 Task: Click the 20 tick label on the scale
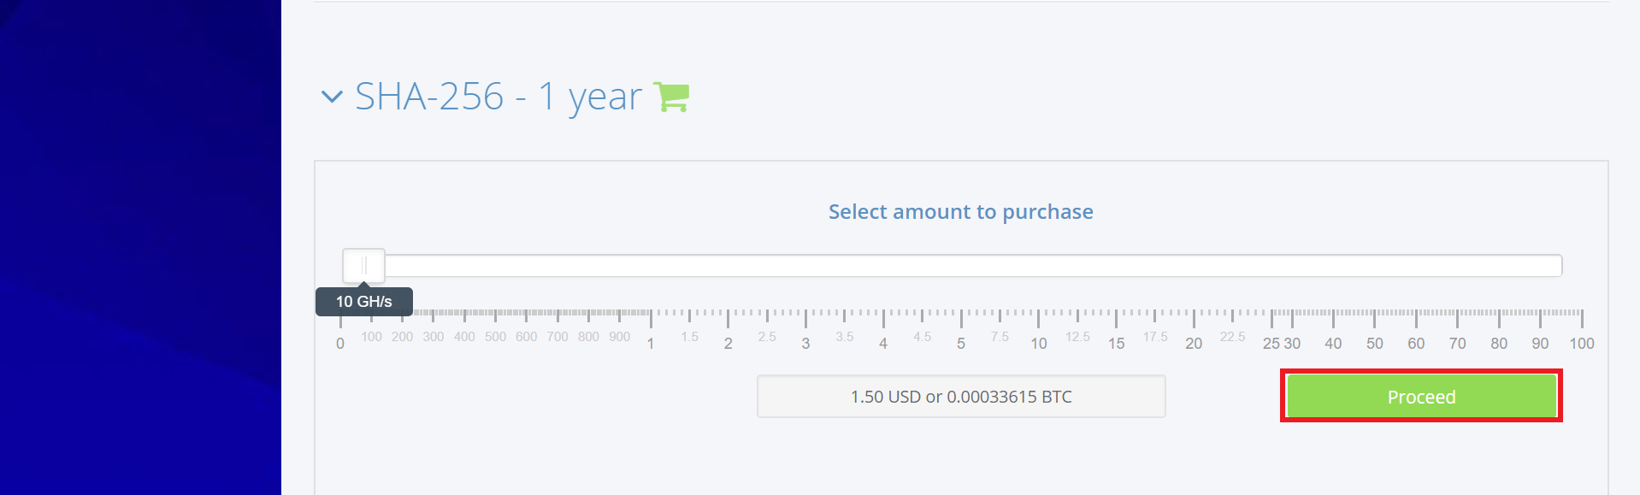1194,344
